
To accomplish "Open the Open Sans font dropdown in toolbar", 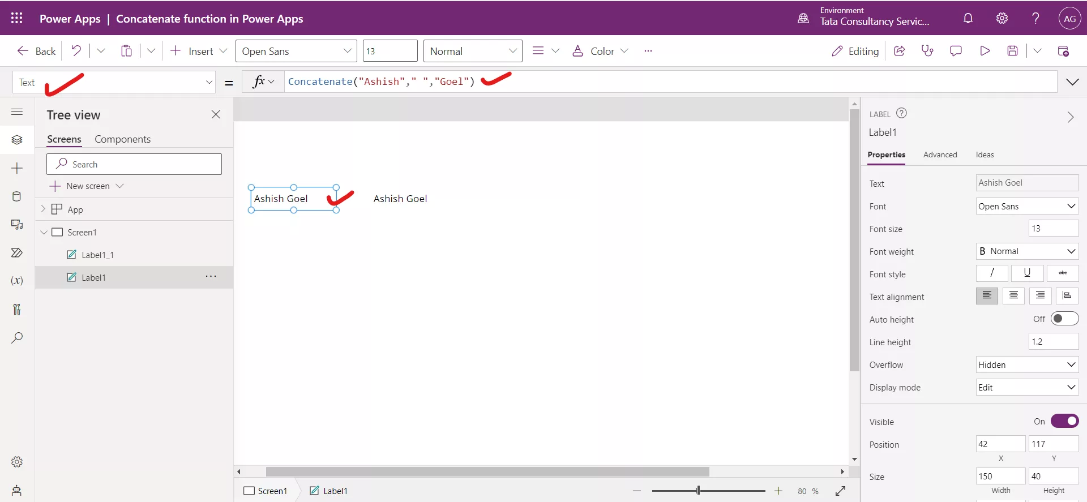I will pos(296,51).
